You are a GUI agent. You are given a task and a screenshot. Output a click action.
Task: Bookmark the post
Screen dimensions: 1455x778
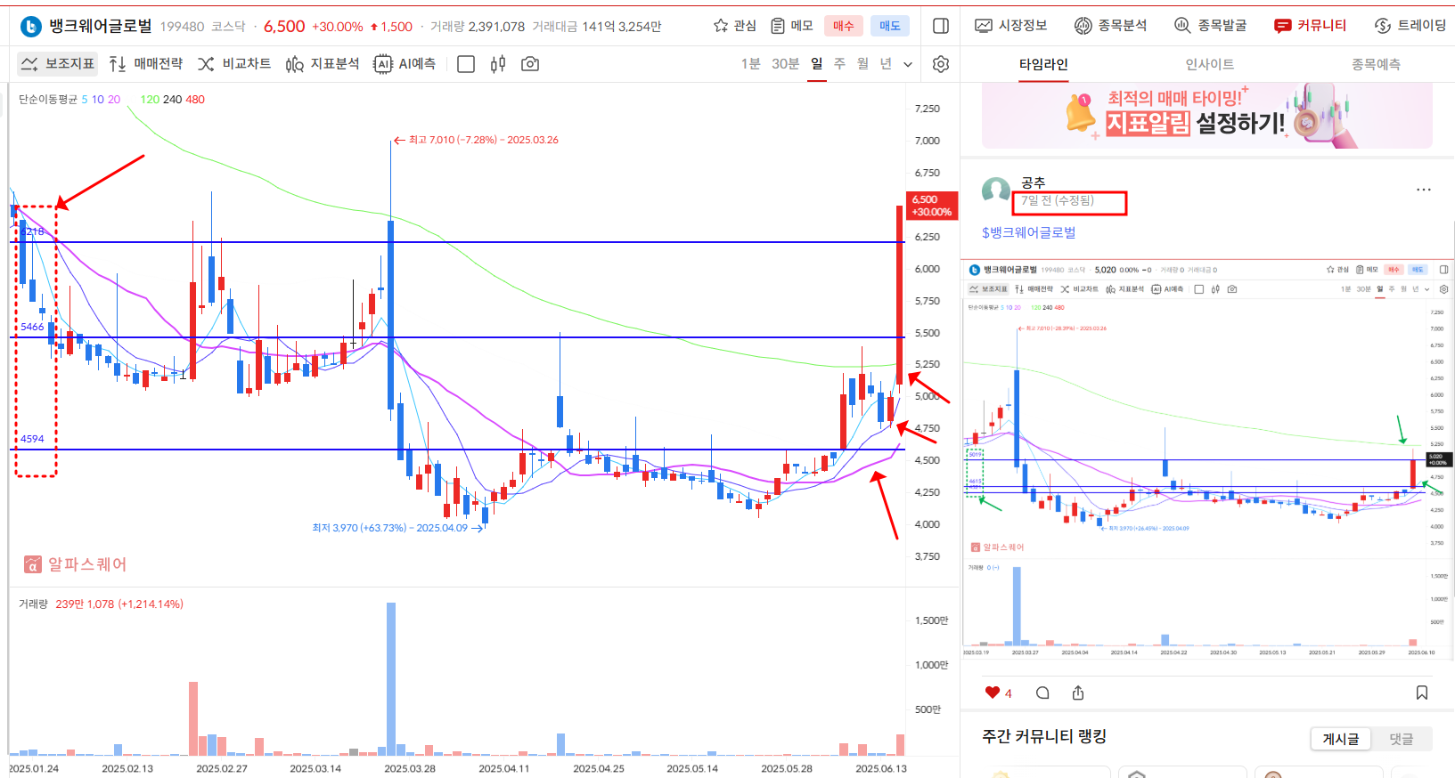(x=1422, y=693)
